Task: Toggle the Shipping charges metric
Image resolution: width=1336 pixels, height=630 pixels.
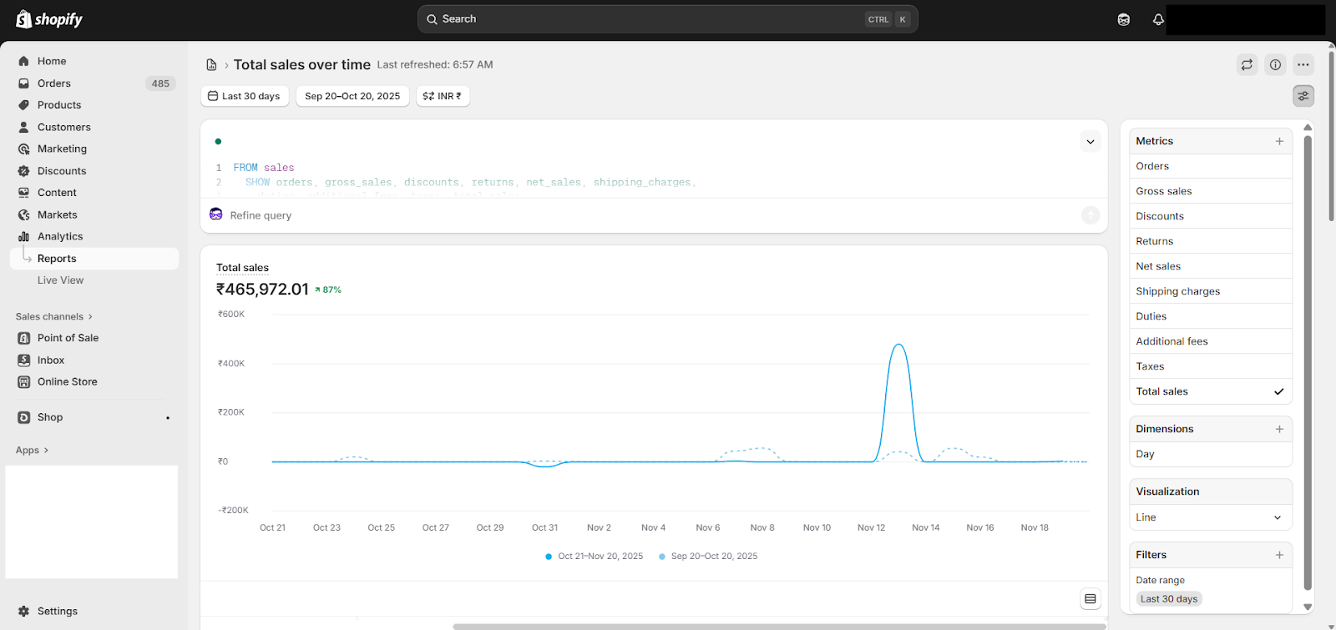Action: [1211, 291]
